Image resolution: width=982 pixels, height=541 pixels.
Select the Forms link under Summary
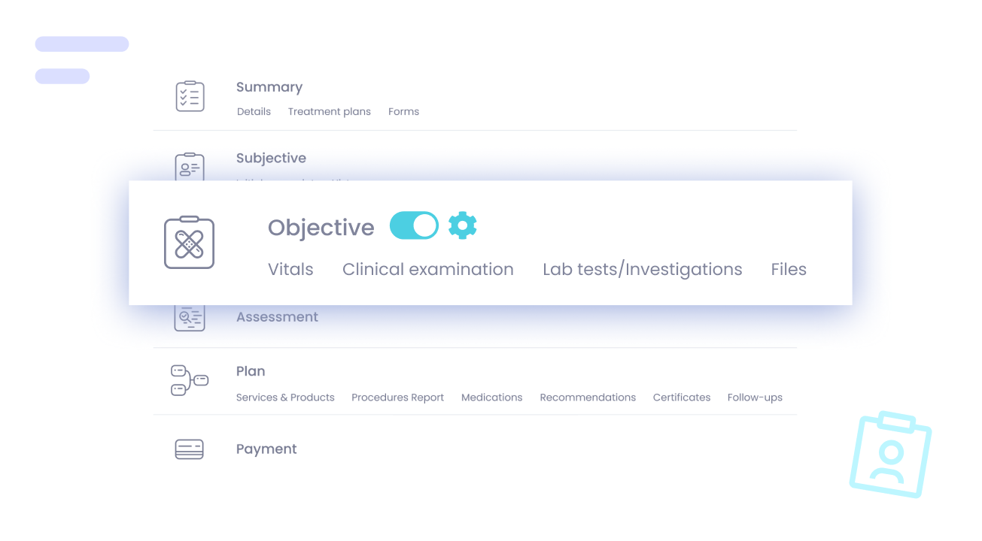pyautogui.click(x=404, y=111)
